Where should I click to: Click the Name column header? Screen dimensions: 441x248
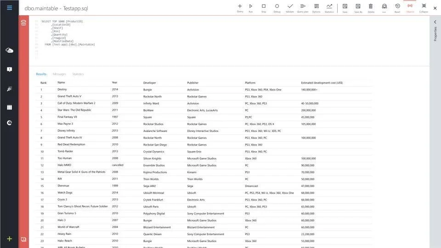pos(61,82)
